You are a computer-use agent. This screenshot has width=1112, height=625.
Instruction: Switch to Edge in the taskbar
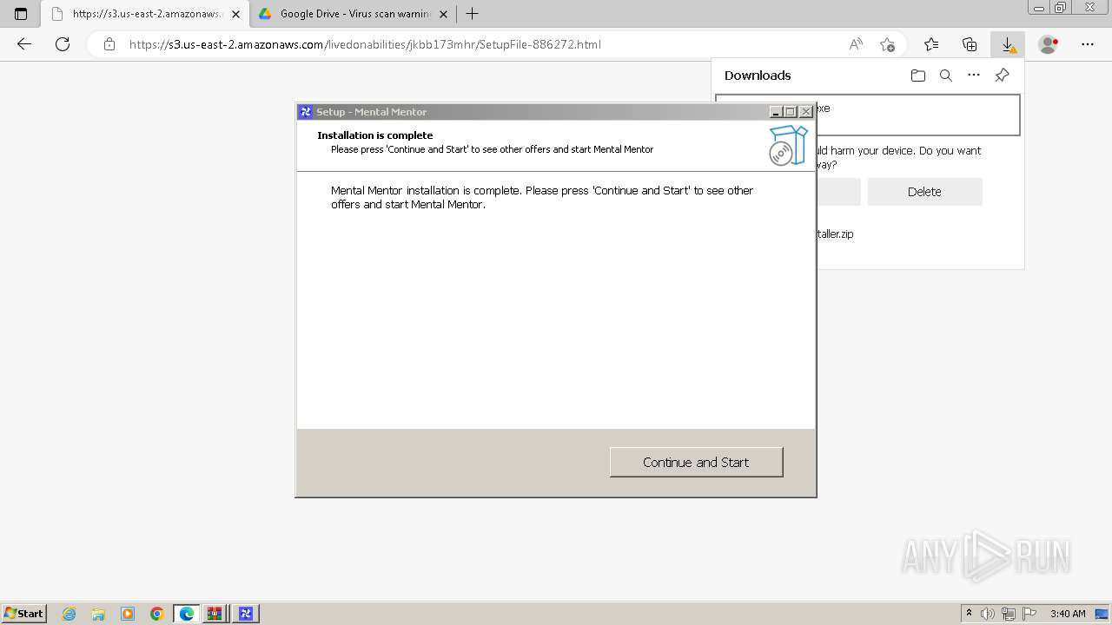tap(186, 614)
